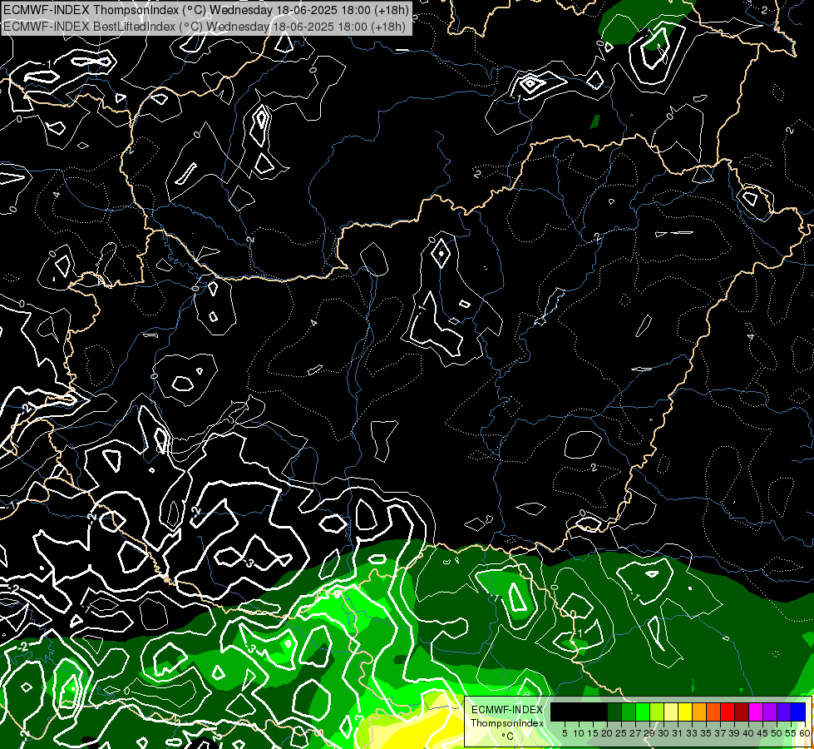Click the legend tick value 15
814x749 pixels.
coord(593,733)
